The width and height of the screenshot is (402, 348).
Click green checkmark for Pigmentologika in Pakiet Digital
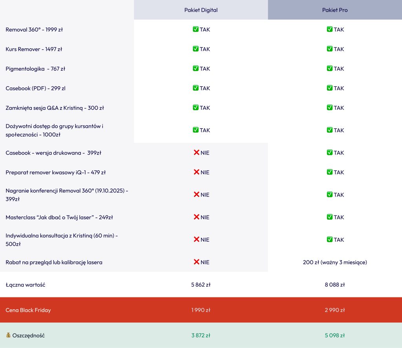coord(196,69)
